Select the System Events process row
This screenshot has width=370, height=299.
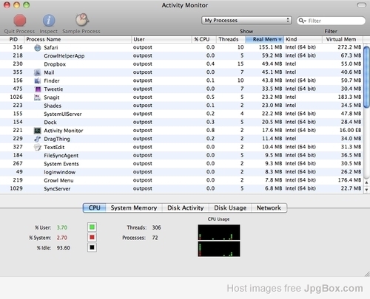coord(181,164)
